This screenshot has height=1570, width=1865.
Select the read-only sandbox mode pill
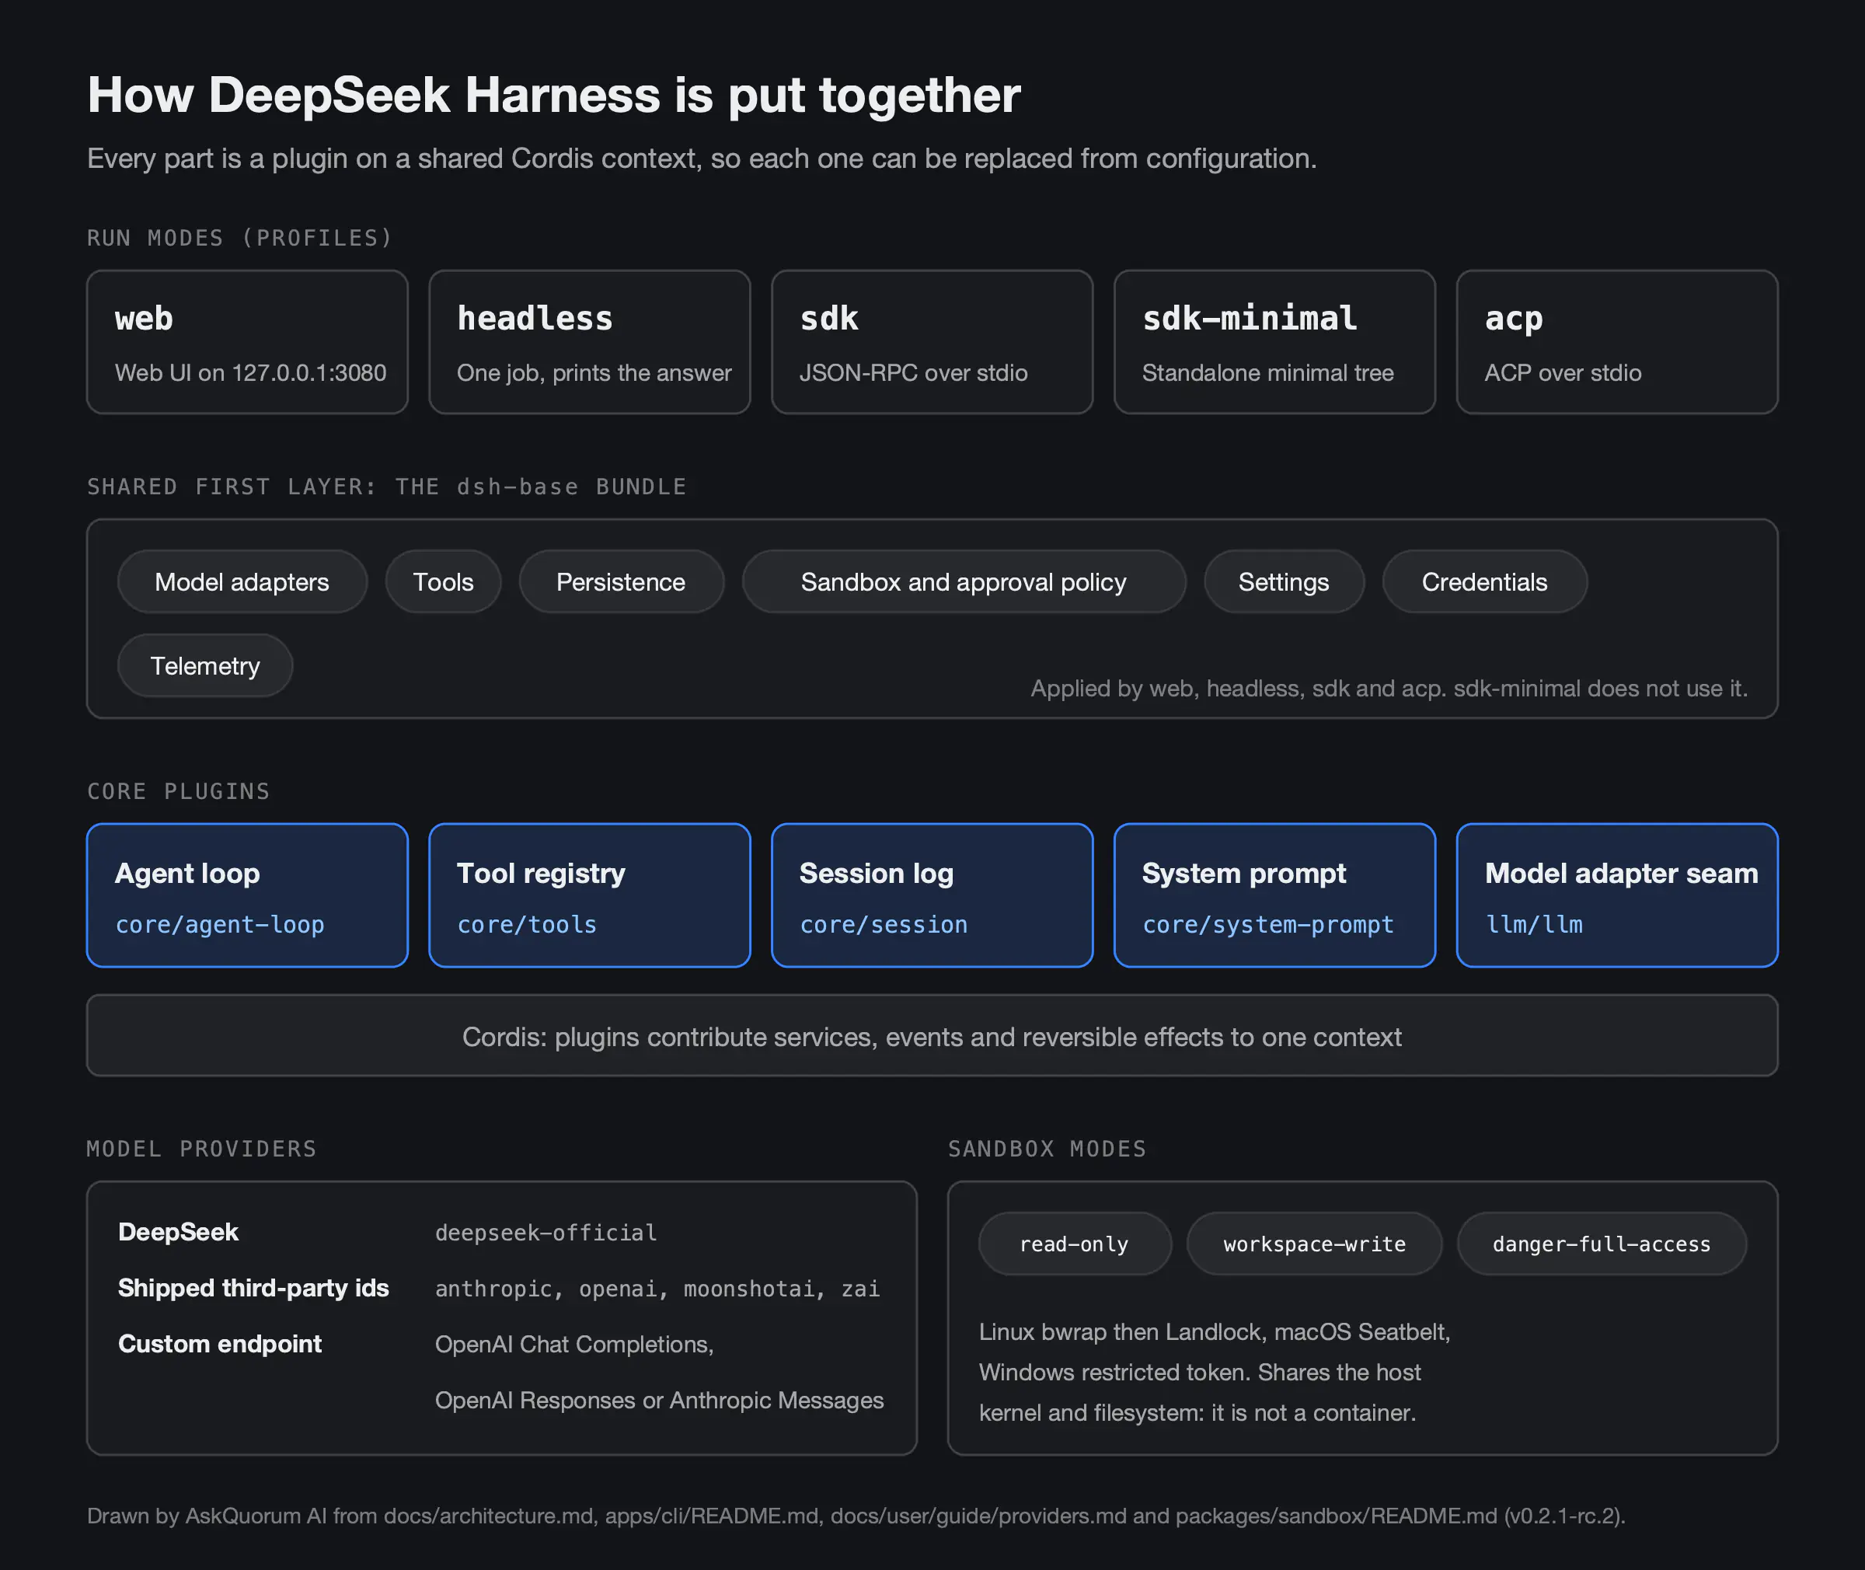pyautogui.click(x=1074, y=1244)
